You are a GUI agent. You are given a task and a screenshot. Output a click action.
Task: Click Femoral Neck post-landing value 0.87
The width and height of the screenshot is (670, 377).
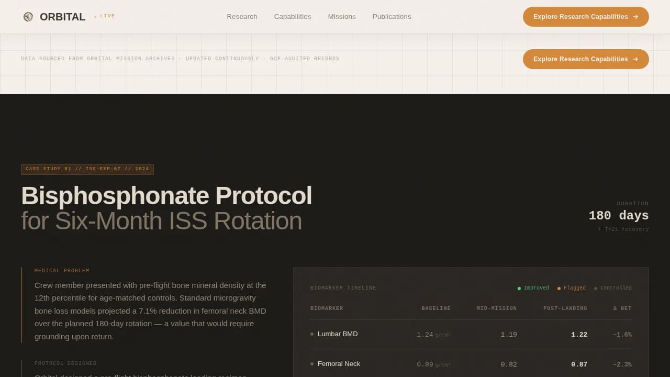[x=579, y=364]
